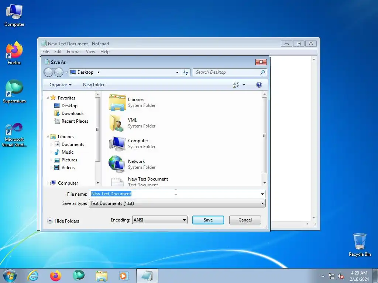This screenshot has width=378, height=283.
Task: Open Windows Explorer from the taskbar
Action: (102, 276)
